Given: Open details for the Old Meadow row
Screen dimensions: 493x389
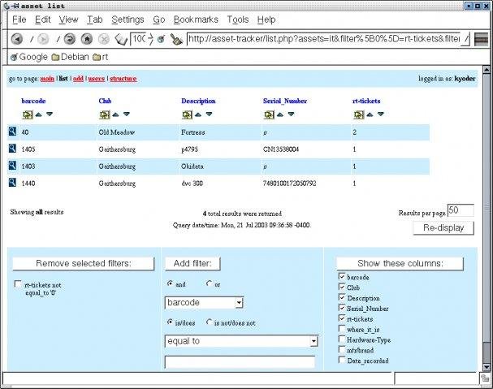Looking at the screenshot, I should [13, 132].
